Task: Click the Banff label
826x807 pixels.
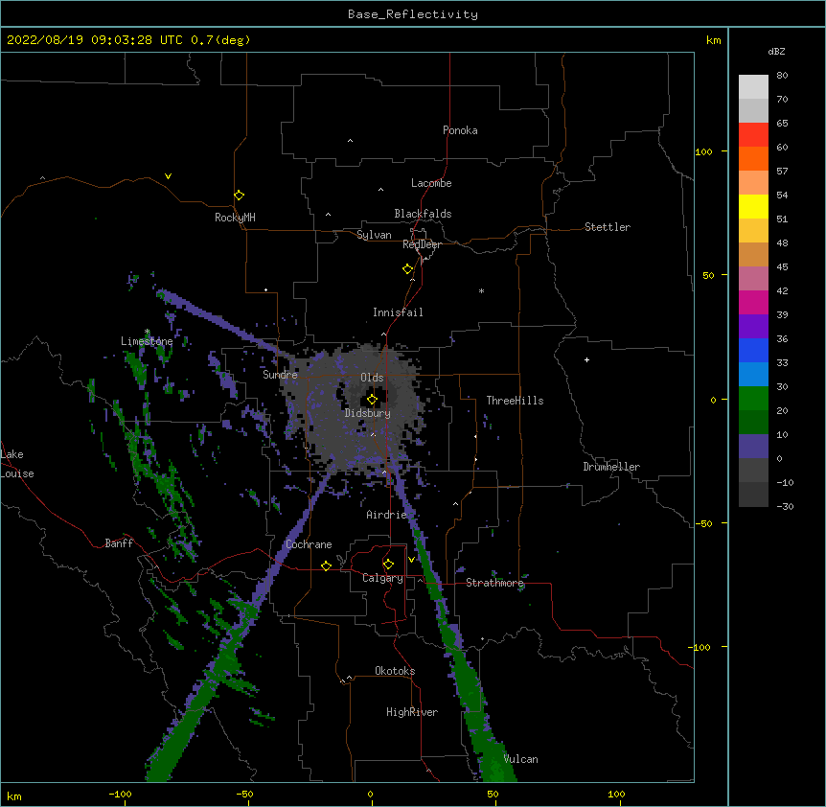Action: 119,543
